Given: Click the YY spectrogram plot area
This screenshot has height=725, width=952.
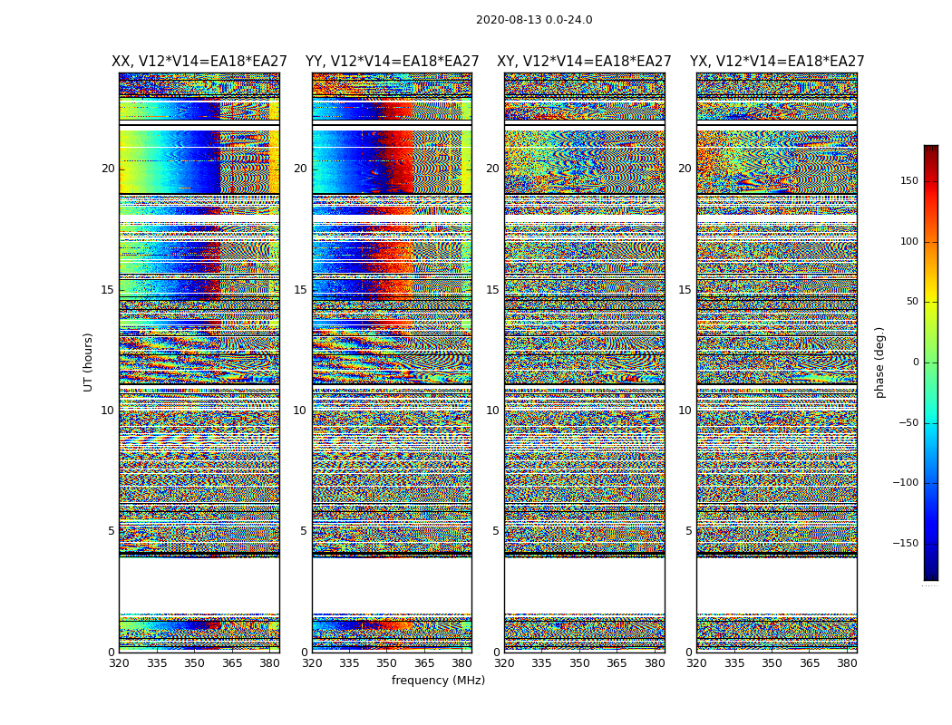Looking at the screenshot, I should [393, 362].
